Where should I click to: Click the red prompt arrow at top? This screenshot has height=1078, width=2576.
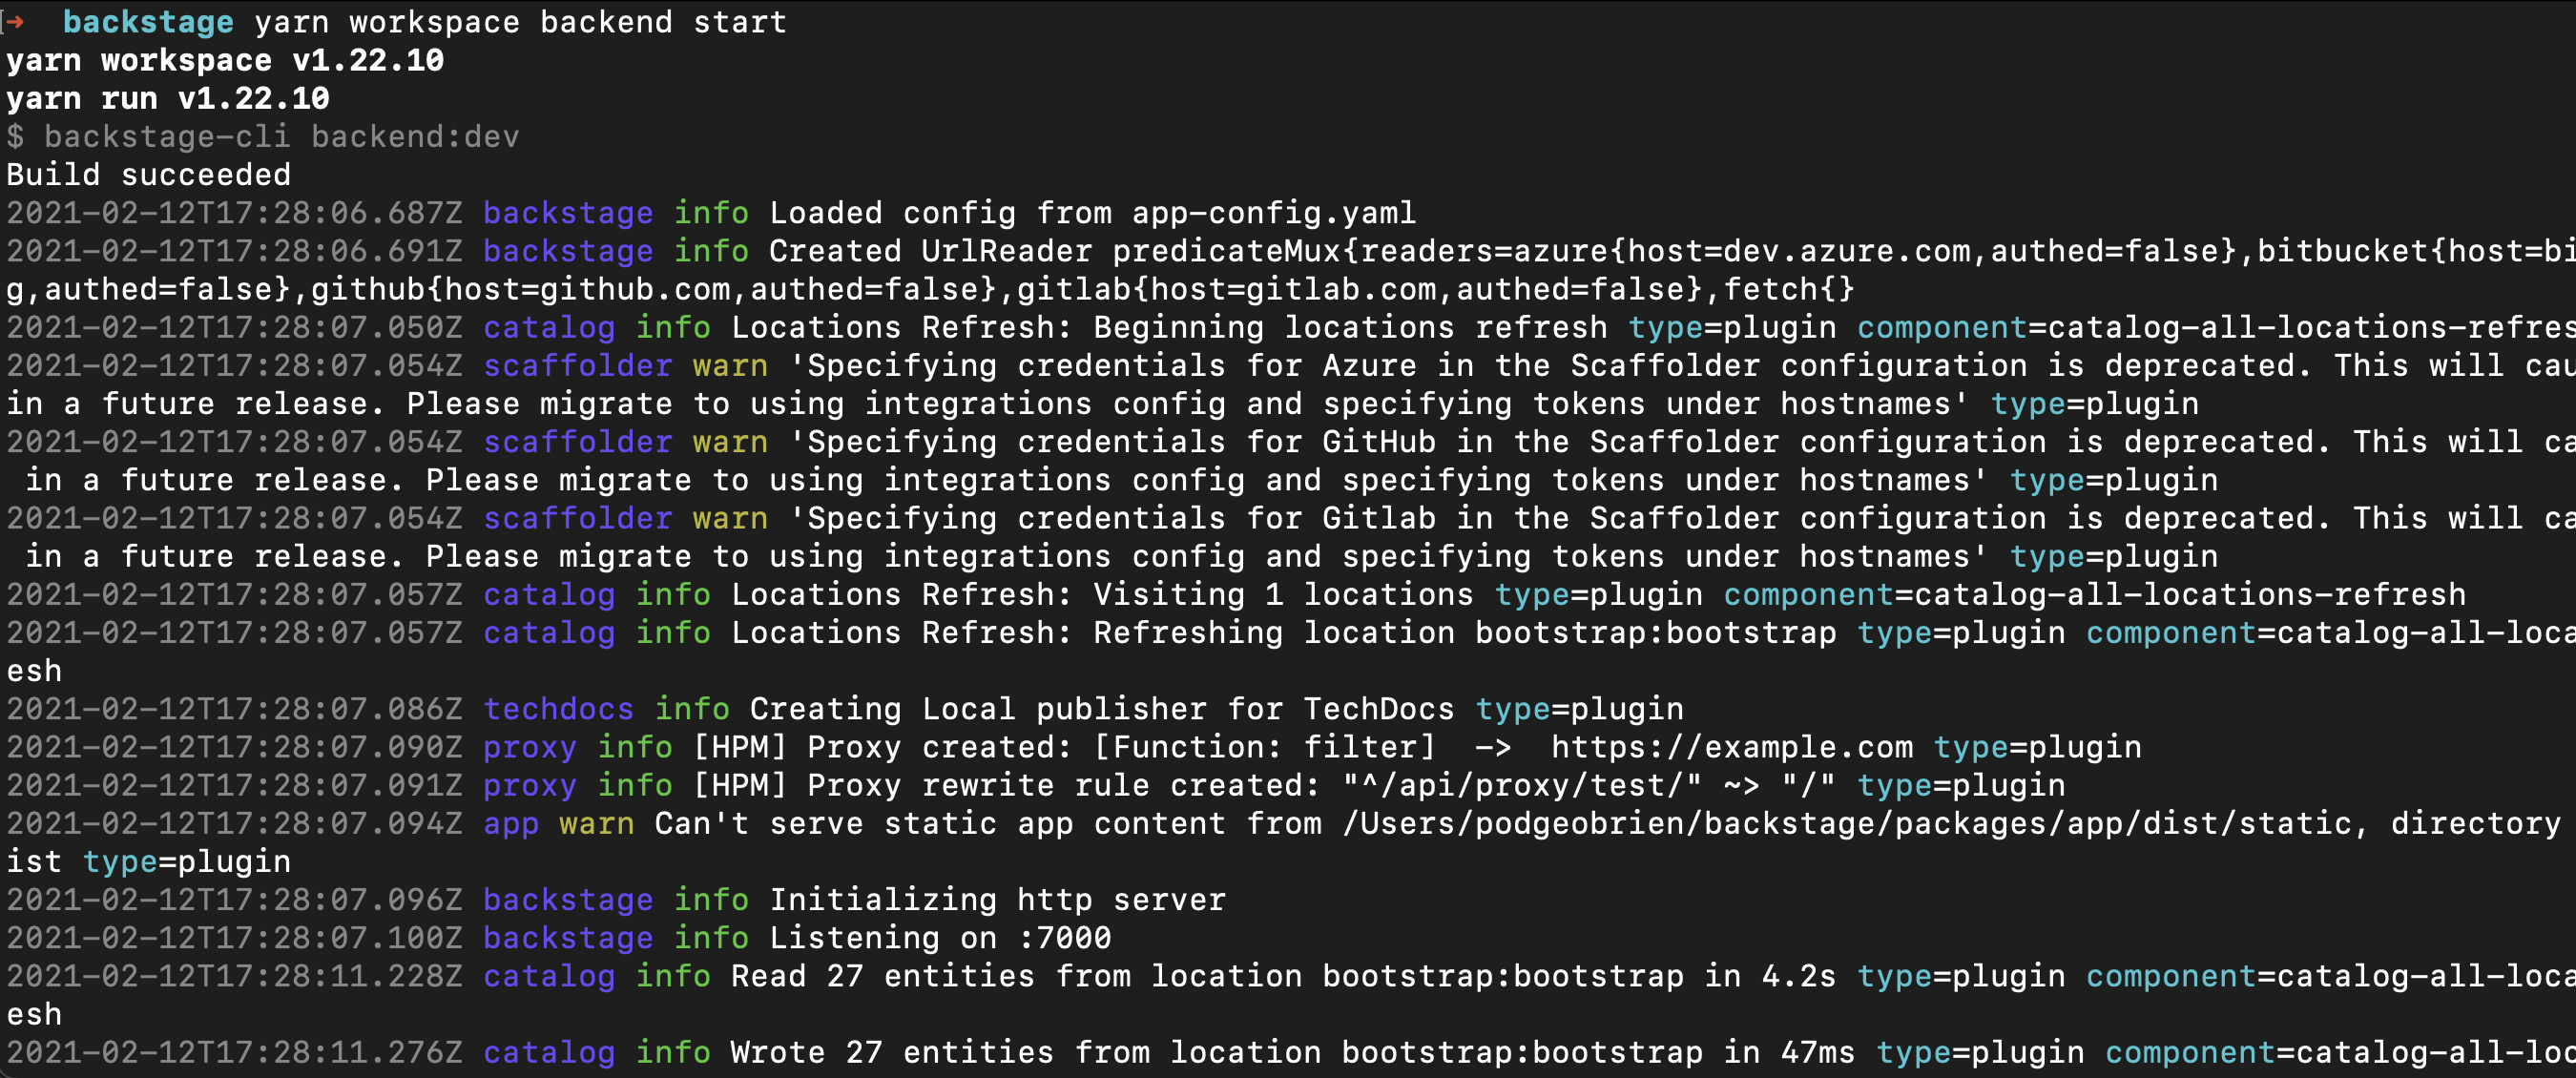coord(14,22)
